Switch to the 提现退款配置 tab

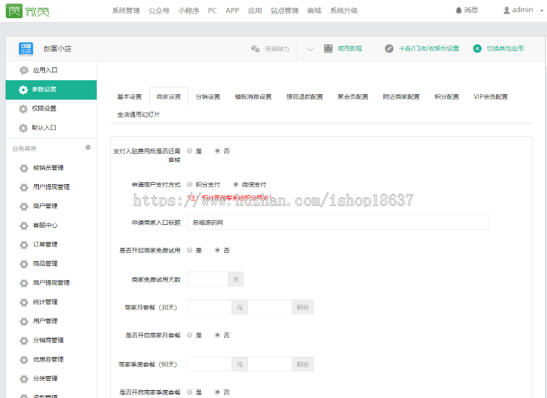304,97
